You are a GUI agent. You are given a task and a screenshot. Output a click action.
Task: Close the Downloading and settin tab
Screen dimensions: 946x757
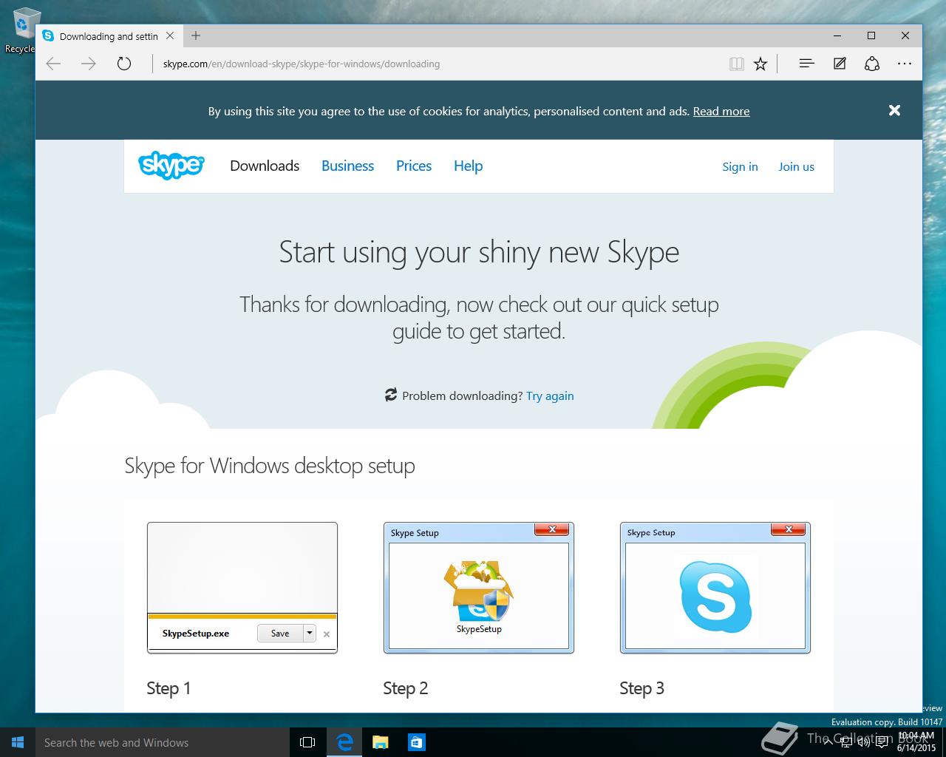click(x=170, y=35)
